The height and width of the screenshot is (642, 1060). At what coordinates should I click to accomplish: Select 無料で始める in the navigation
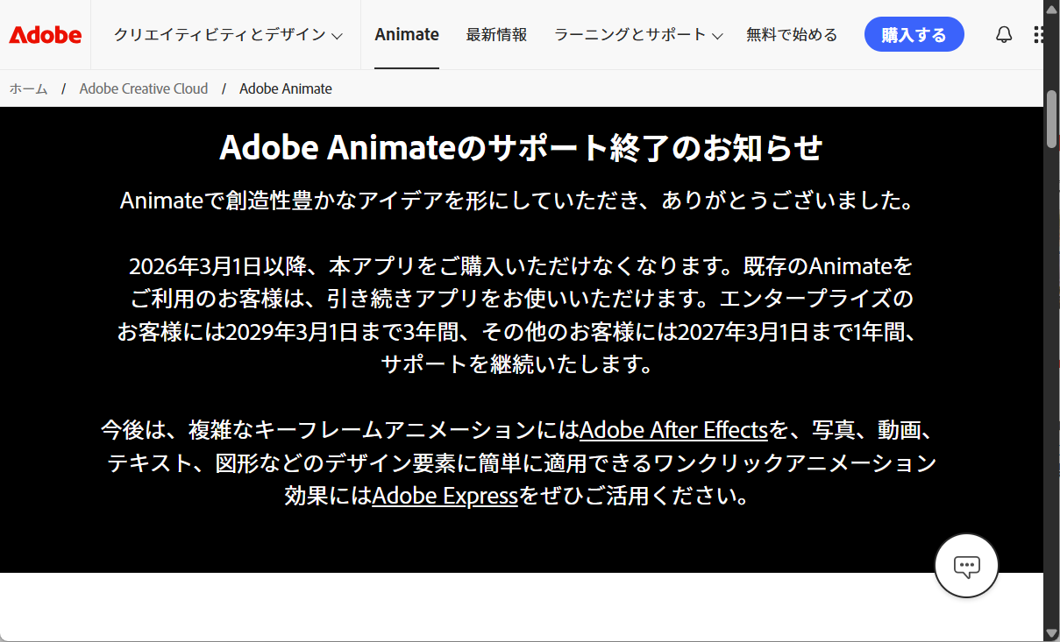[791, 35]
